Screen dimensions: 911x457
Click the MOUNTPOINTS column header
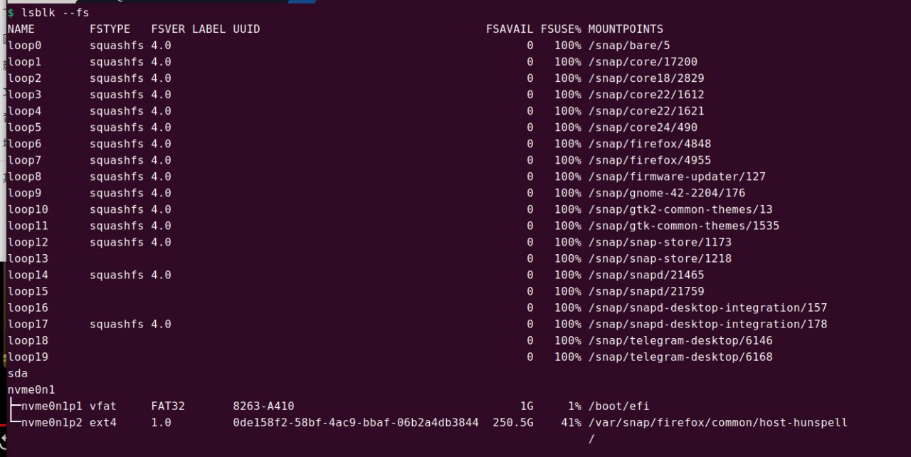(626, 29)
